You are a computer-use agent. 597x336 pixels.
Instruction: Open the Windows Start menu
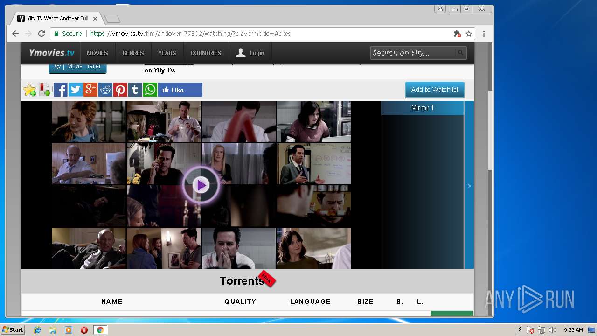coord(13,330)
